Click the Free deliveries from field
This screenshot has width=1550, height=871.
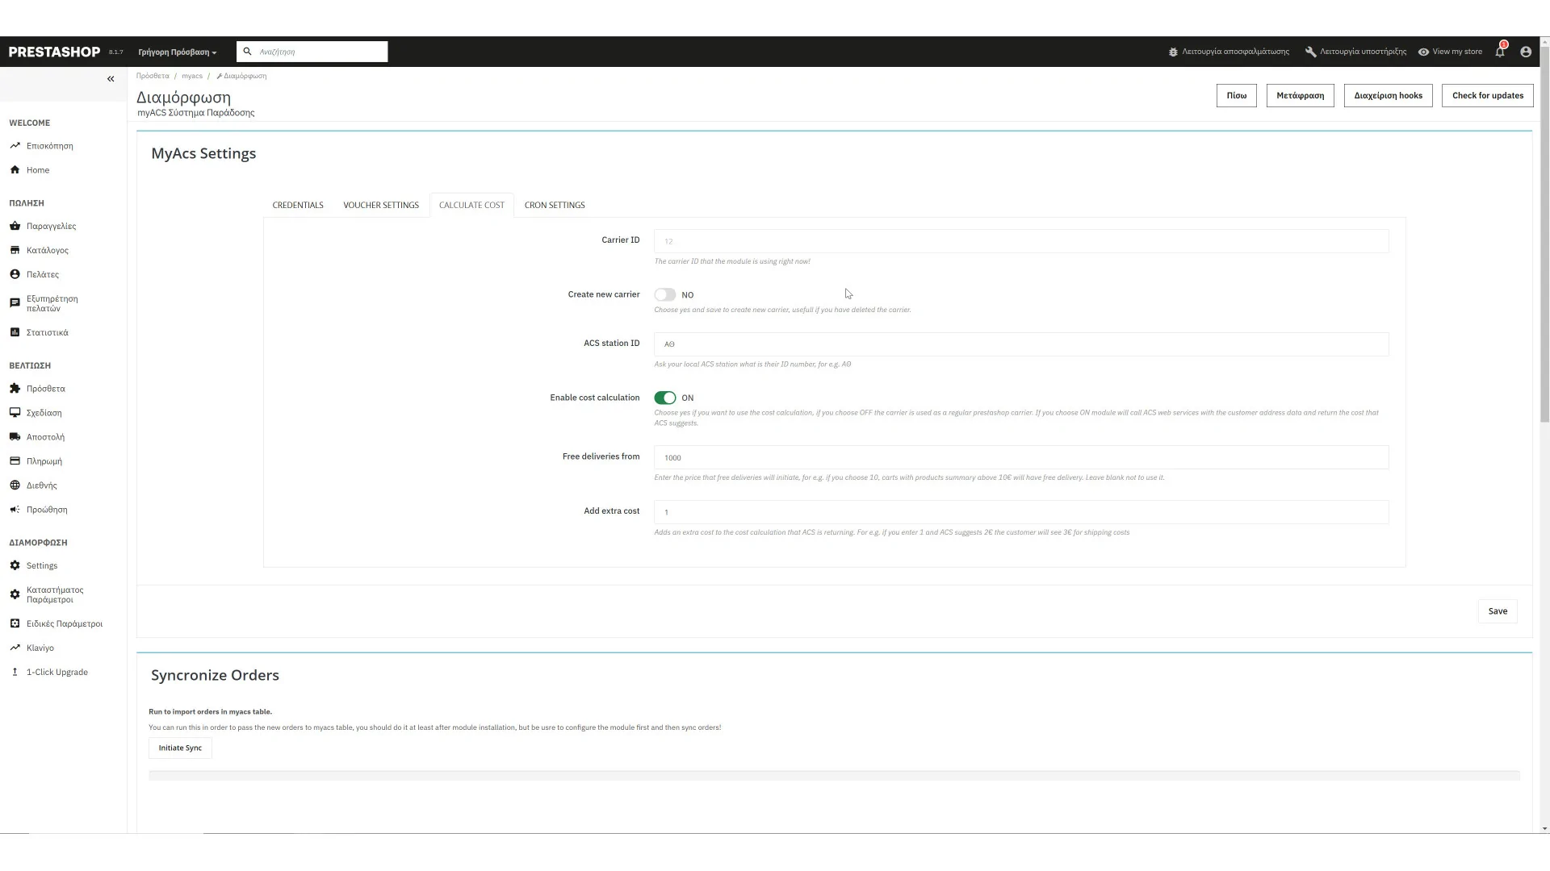pos(1020,457)
